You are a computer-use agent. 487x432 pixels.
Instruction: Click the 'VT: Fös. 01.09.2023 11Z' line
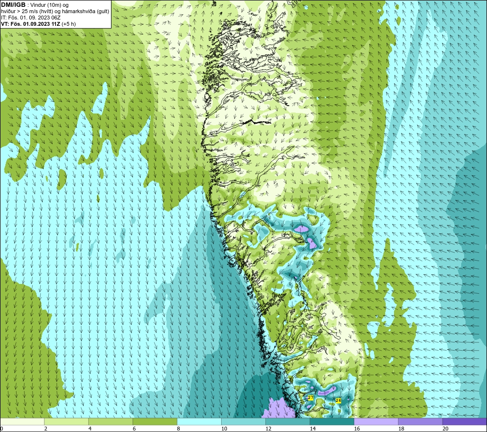tap(31, 24)
